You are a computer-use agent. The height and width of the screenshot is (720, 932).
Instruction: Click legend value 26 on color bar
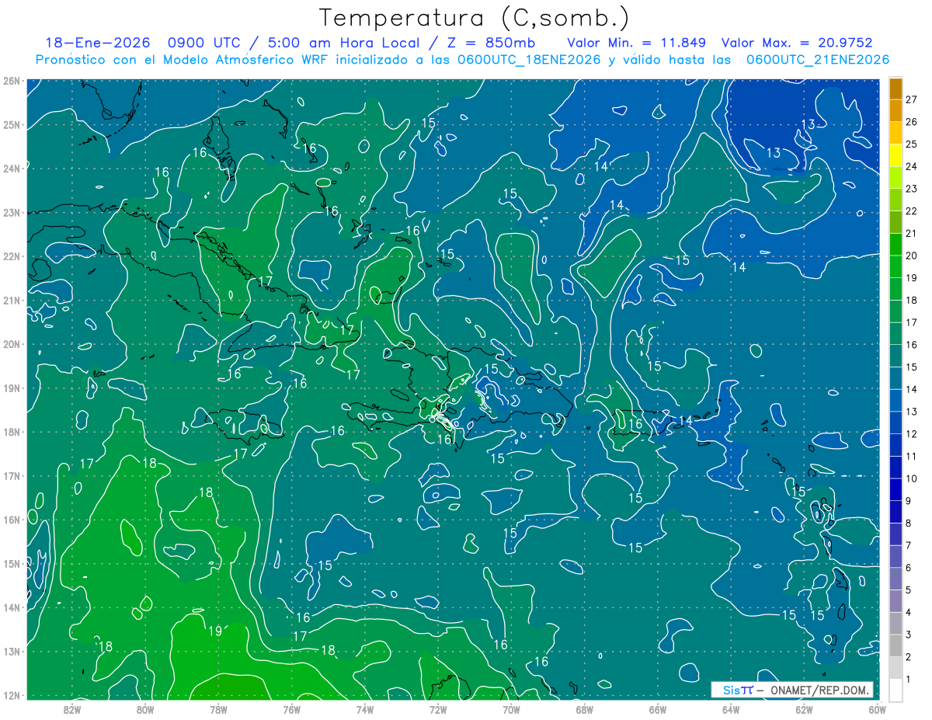912,122
